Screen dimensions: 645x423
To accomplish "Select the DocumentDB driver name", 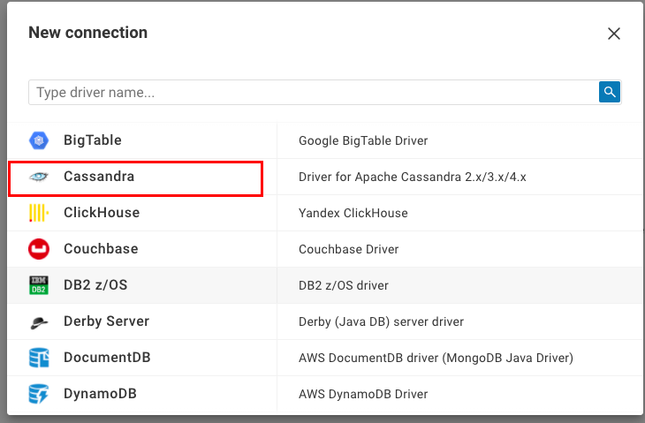I will click(x=107, y=358).
